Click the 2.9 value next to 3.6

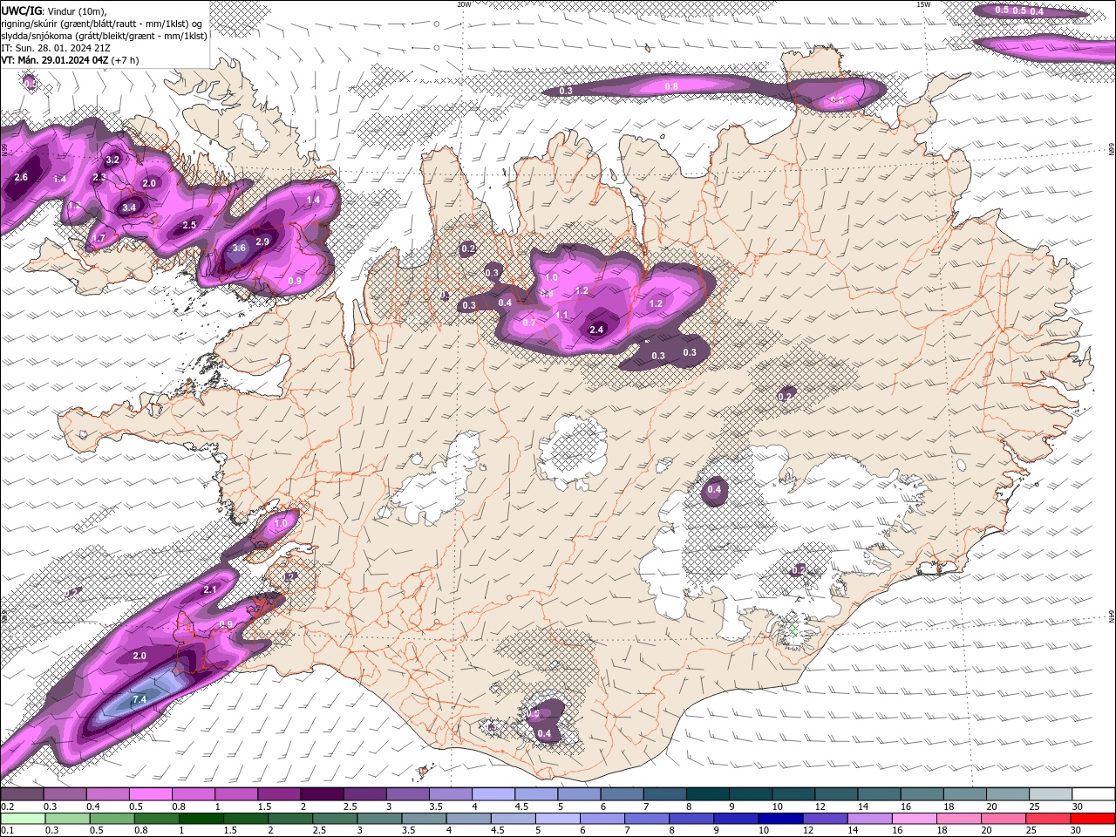click(x=262, y=241)
